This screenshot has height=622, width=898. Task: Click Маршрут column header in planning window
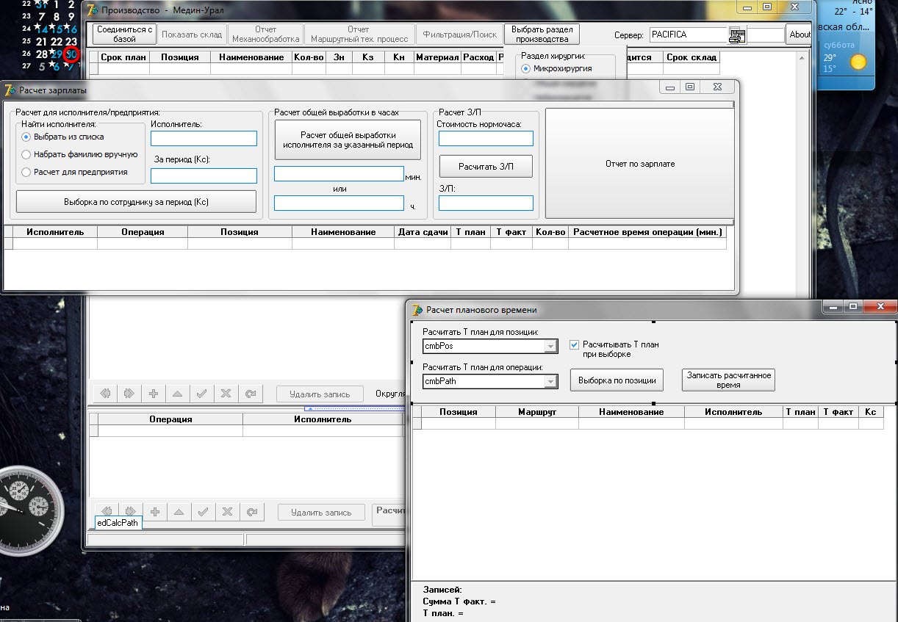537,412
